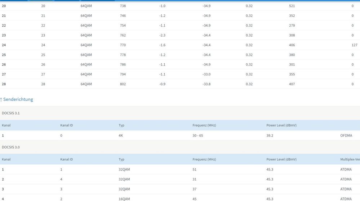Viewport: 360px width, 201px height.
Task: Select the -1.0 power level value
Action: point(162,6)
